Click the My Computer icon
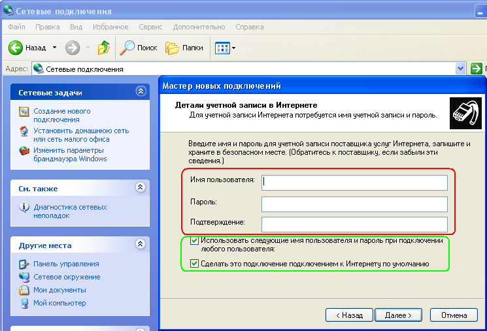487x331 pixels. pos(24,303)
